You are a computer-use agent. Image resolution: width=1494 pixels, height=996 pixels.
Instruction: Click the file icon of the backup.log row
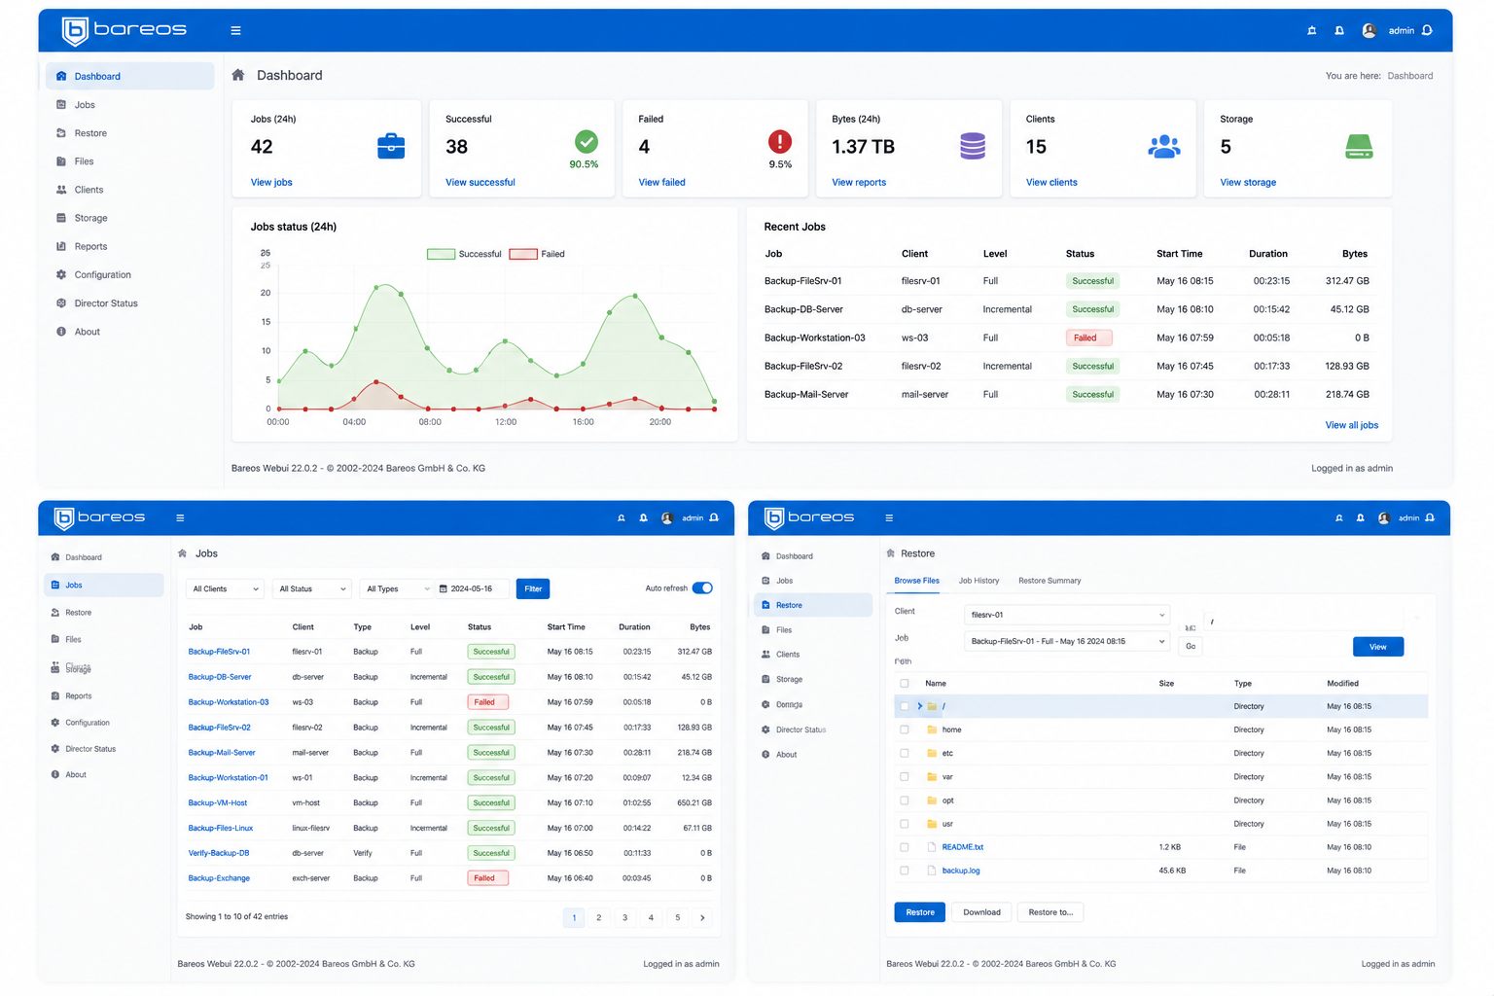point(932,871)
